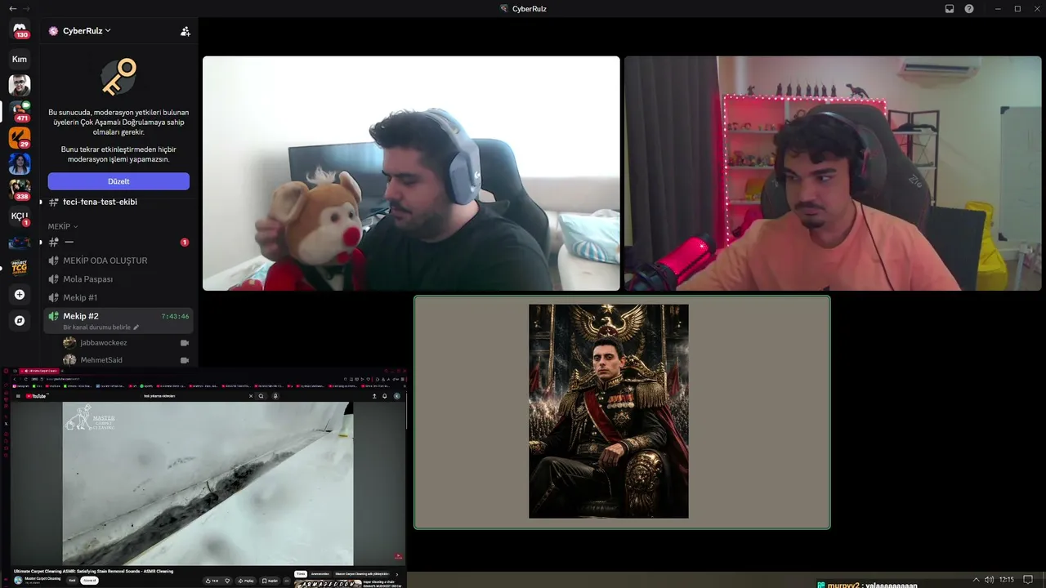Open Discord direct messages home icon

[x=20, y=30]
